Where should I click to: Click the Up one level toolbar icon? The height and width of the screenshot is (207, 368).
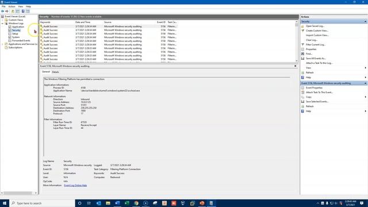pos(13,11)
